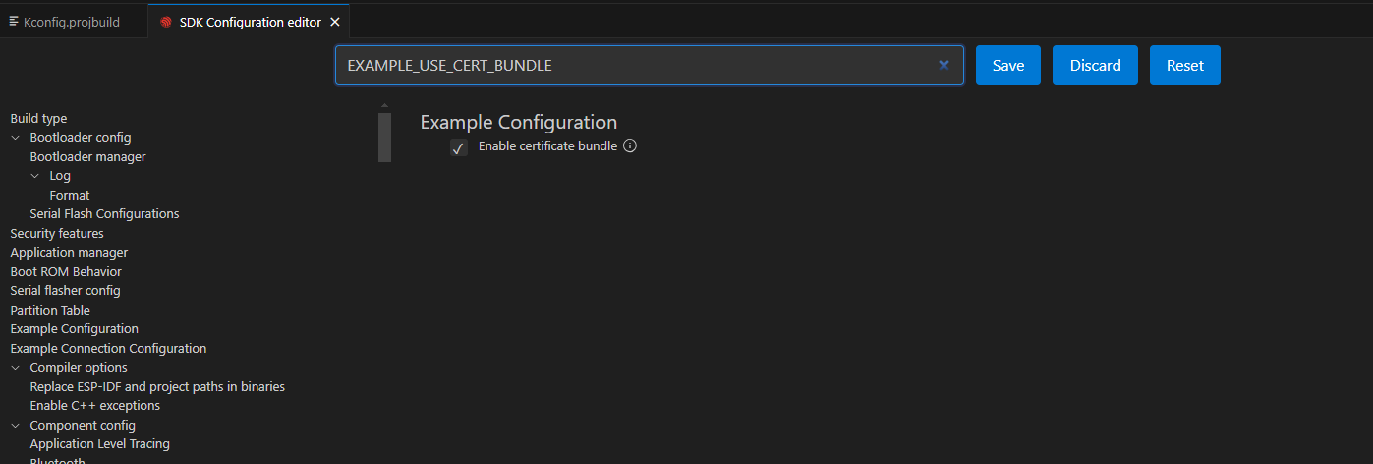1373x464 pixels.
Task: Click the info icon beside Enable certificate bundle
Action: coord(631,146)
